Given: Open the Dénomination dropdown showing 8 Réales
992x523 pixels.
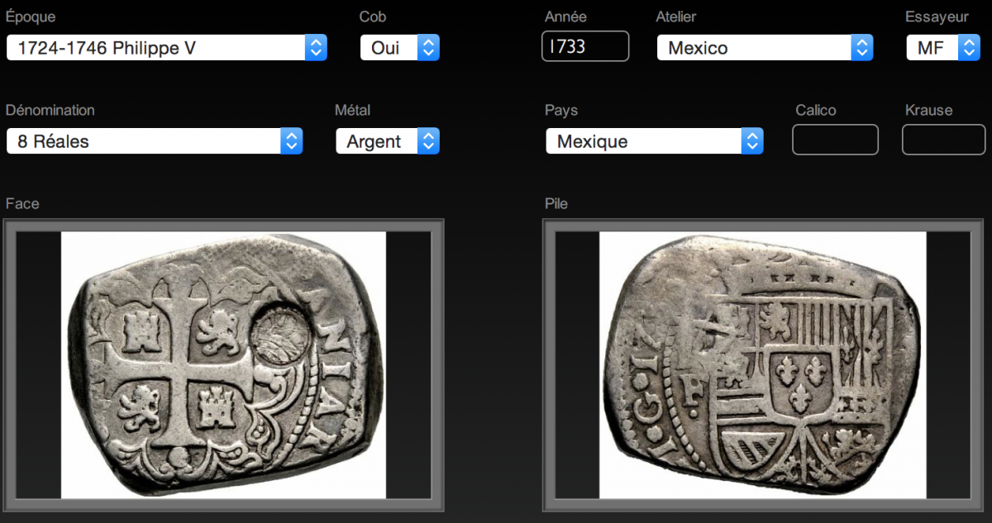Looking at the screenshot, I should (x=155, y=141).
